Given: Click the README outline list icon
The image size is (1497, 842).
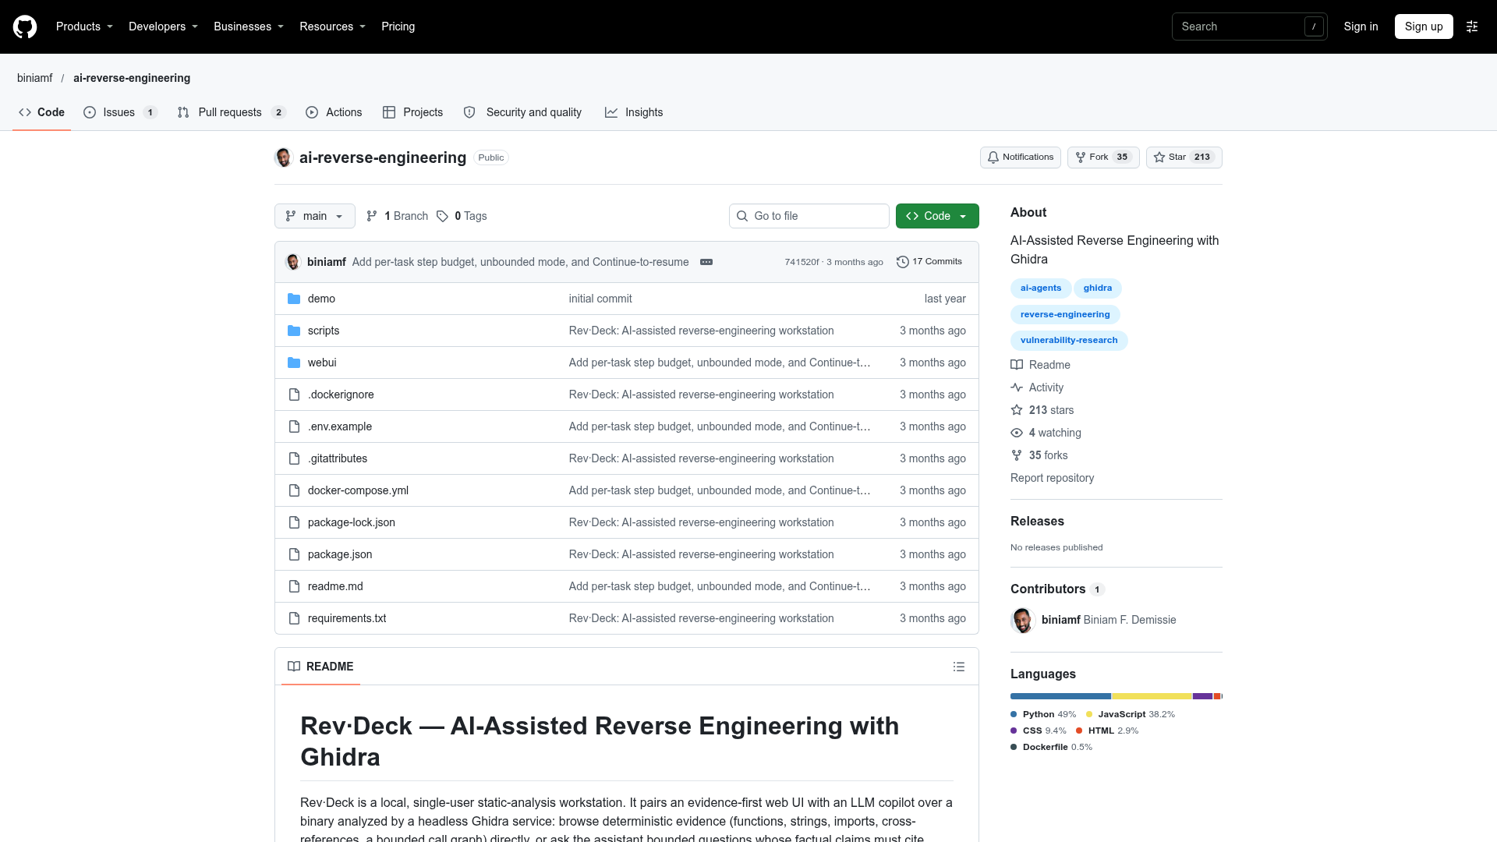Looking at the screenshot, I should [x=959, y=667].
